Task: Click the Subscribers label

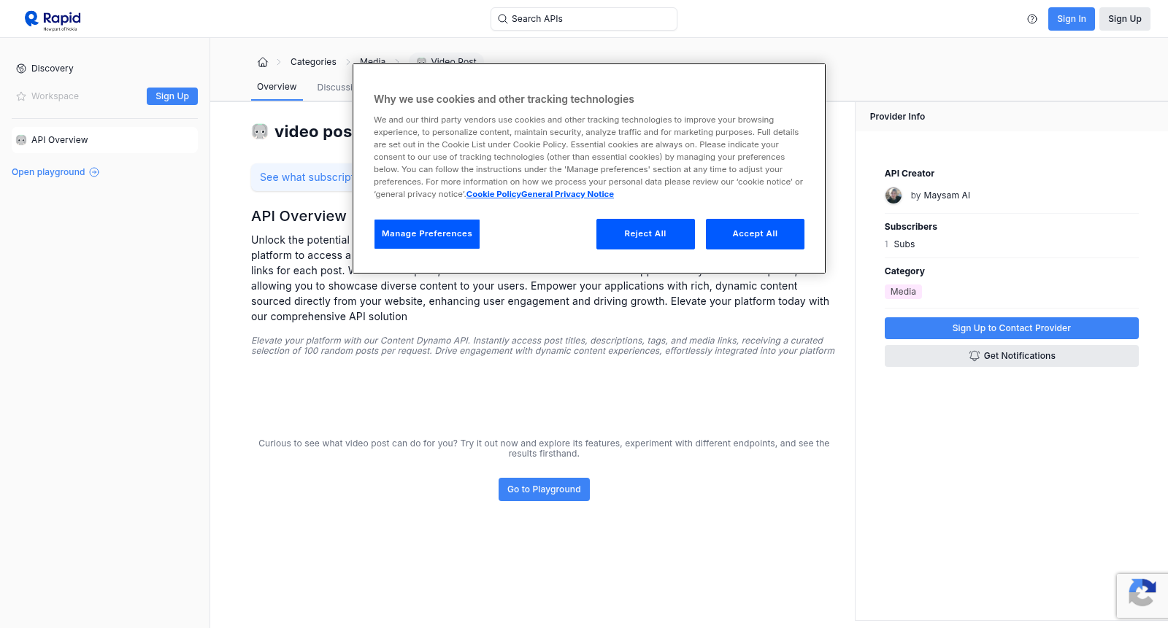Action: pos(911,227)
